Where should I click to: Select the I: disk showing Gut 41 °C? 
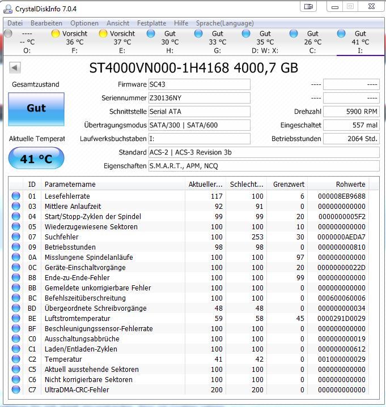point(360,42)
